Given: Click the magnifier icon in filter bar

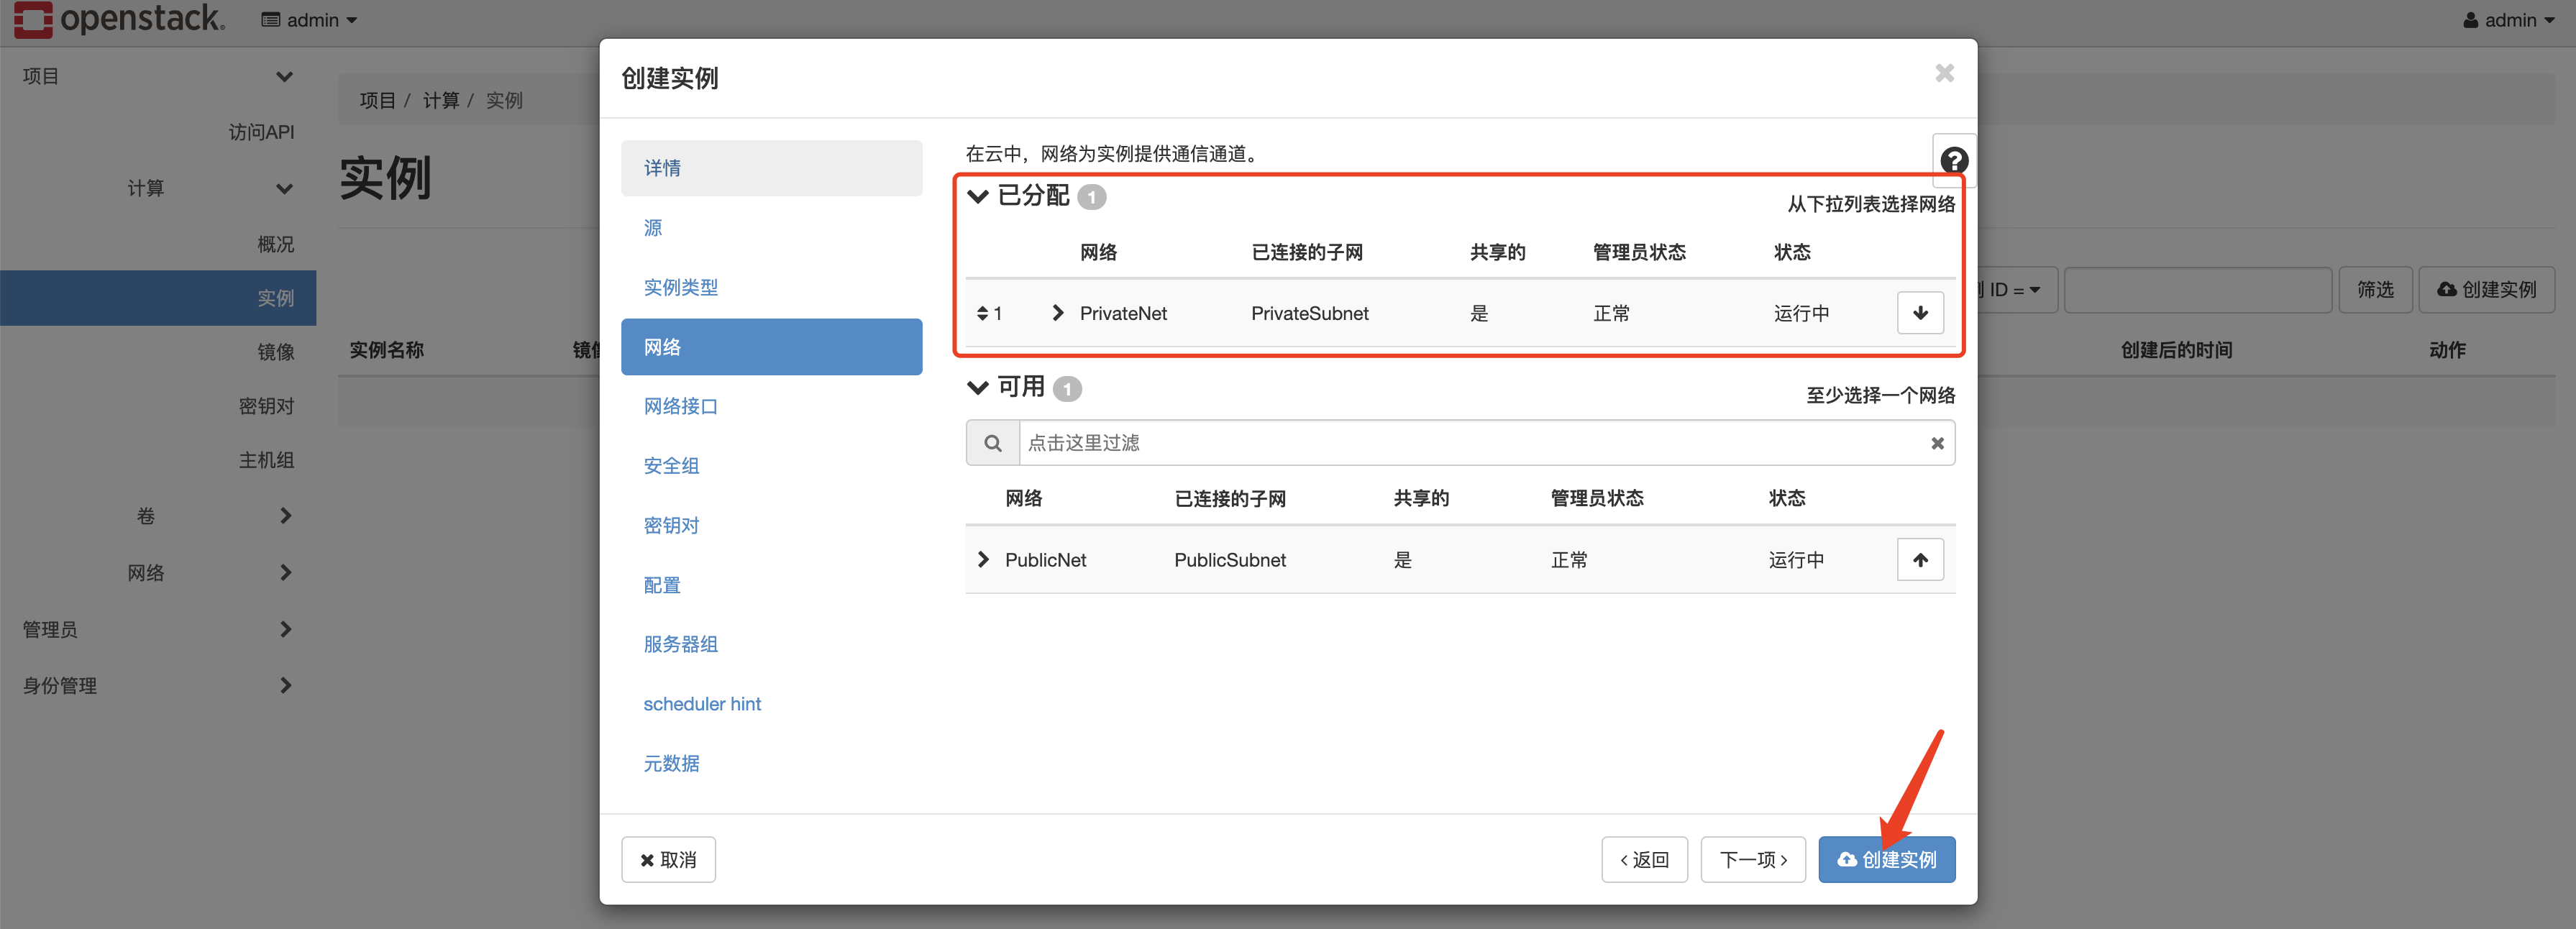Looking at the screenshot, I should point(992,442).
